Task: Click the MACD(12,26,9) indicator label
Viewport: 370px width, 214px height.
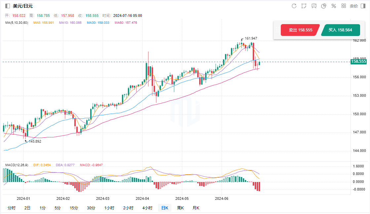Action: [17, 164]
